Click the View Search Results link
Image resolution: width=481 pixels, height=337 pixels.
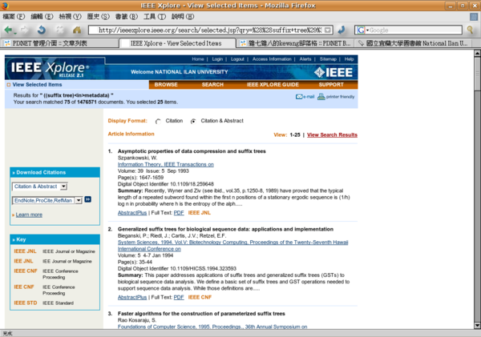click(332, 134)
